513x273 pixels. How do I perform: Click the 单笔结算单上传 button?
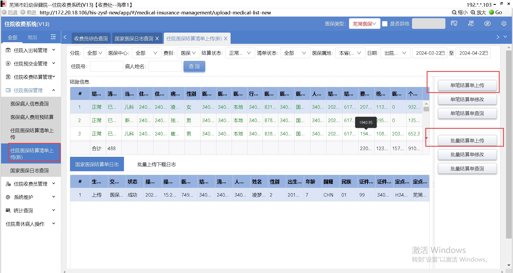[467, 85]
